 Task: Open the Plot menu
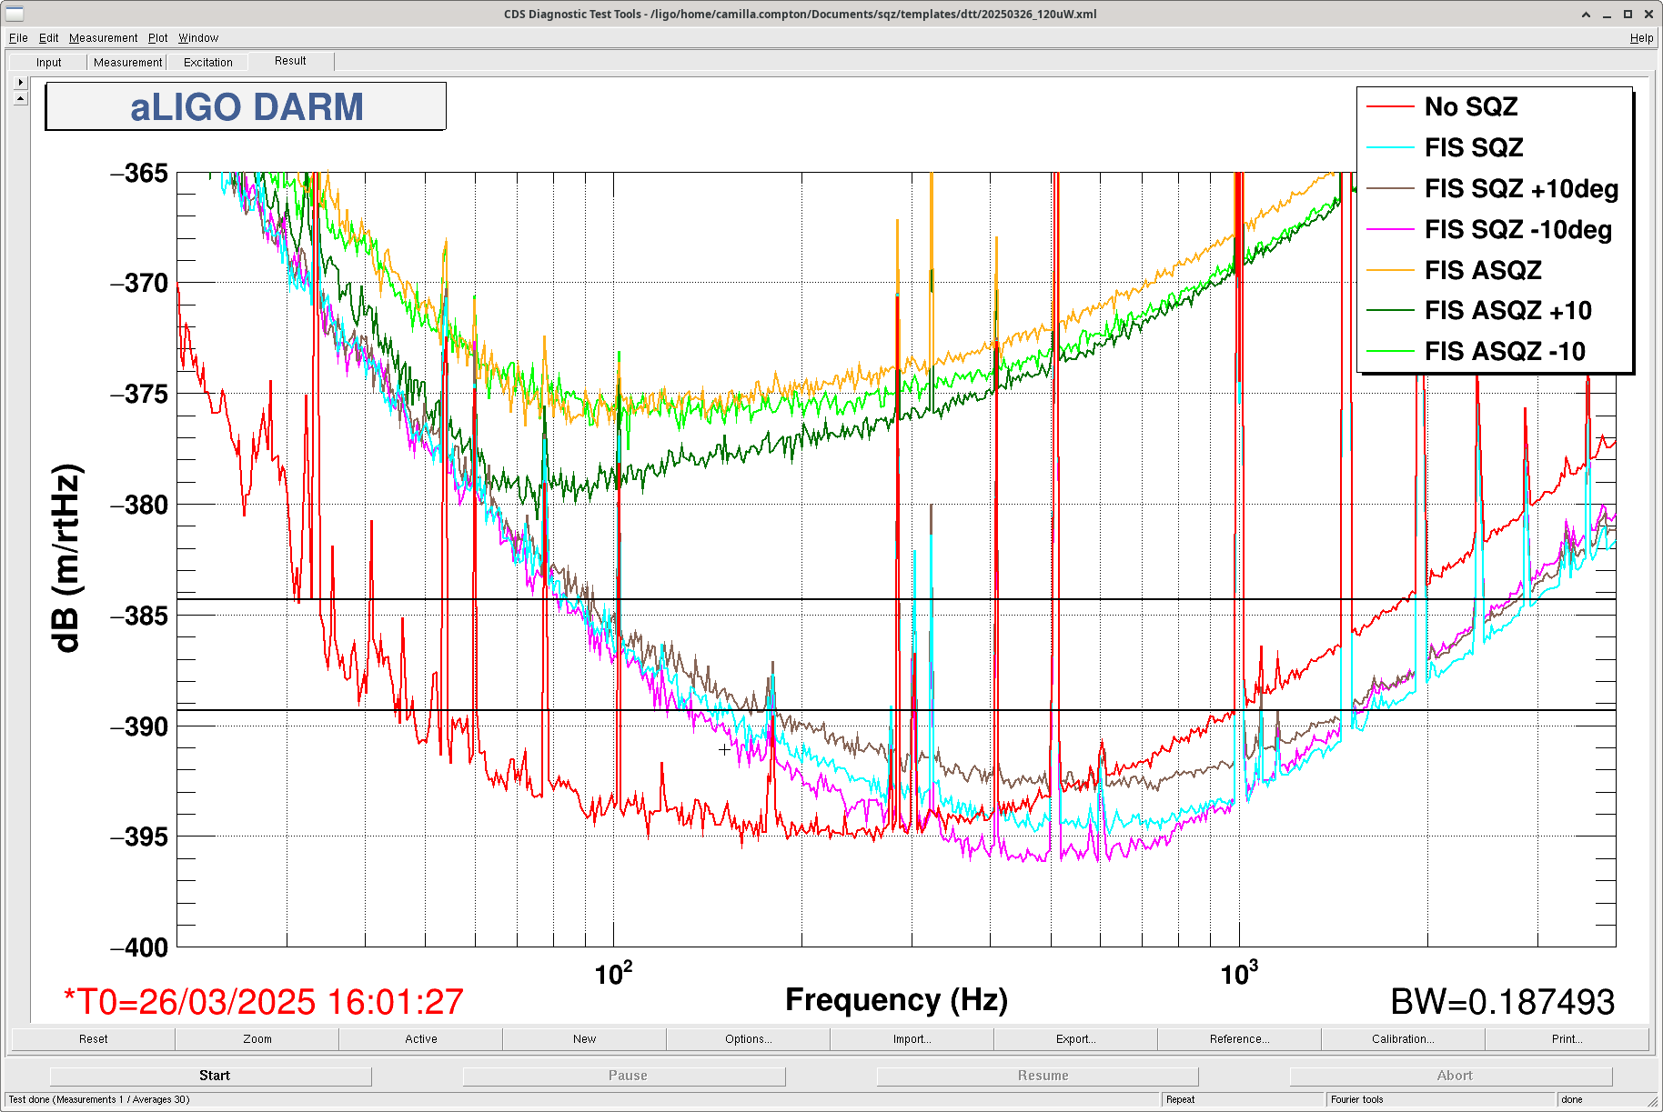pos(158,38)
